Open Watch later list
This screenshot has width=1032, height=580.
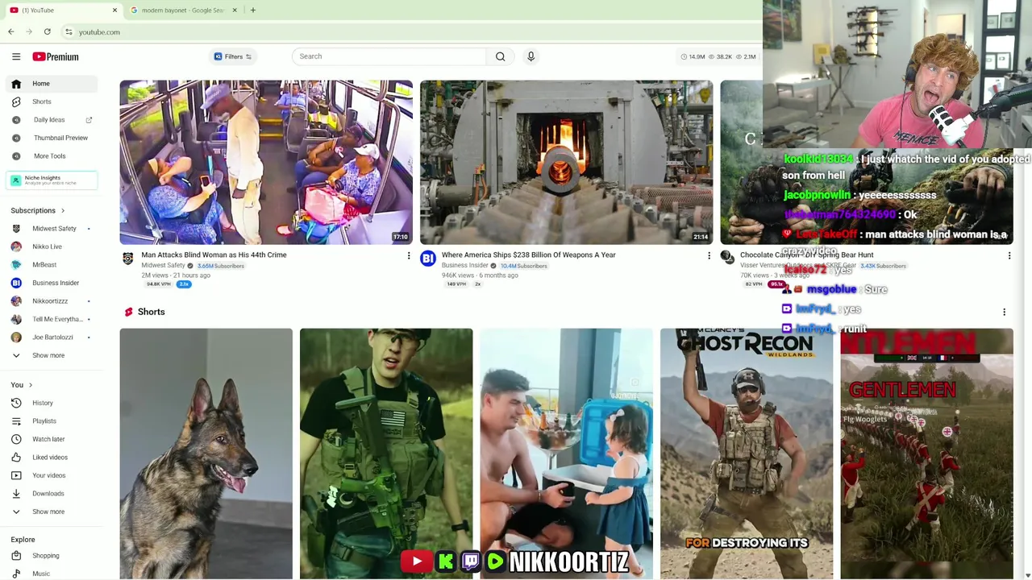tap(52, 439)
